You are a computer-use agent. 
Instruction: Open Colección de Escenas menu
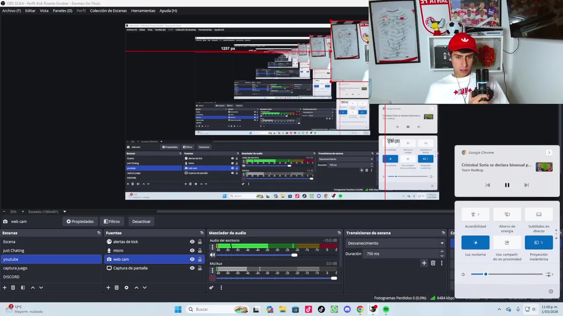108,11
